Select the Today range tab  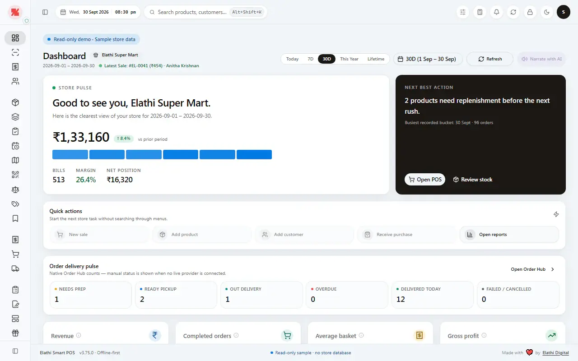[x=292, y=59]
